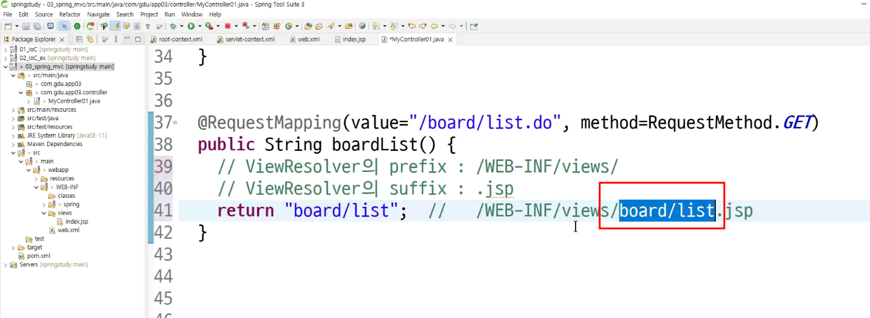Click the Back navigation arrow
Screen dimensions: 870x318
pos(434,26)
